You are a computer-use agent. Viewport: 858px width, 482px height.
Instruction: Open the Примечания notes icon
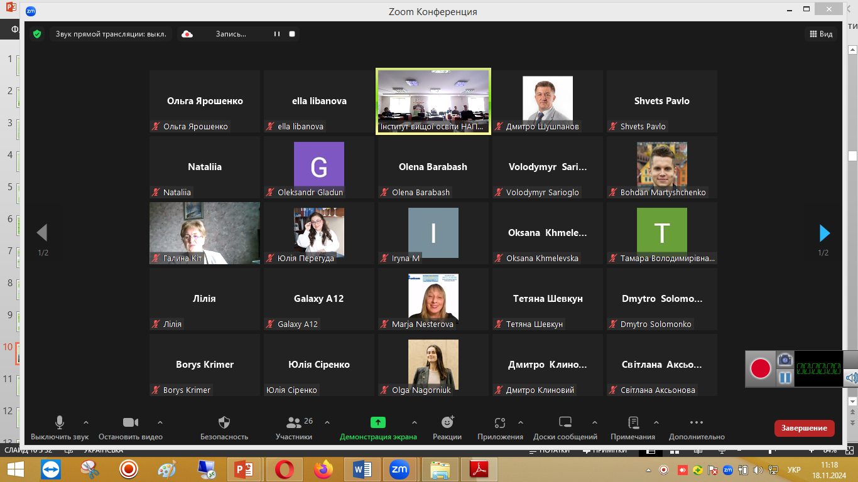(633, 422)
